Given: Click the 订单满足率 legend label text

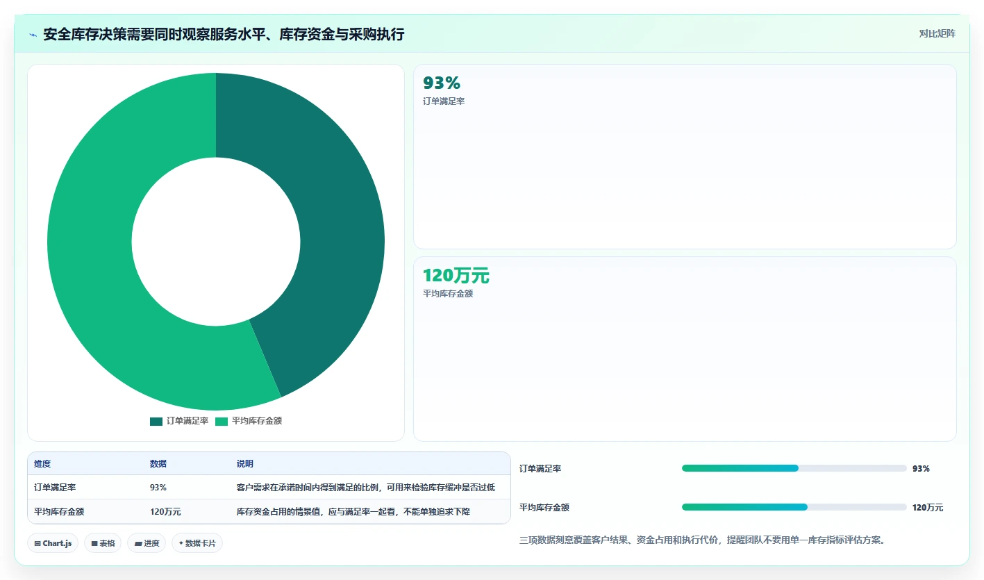Looking at the screenshot, I should tap(187, 421).
